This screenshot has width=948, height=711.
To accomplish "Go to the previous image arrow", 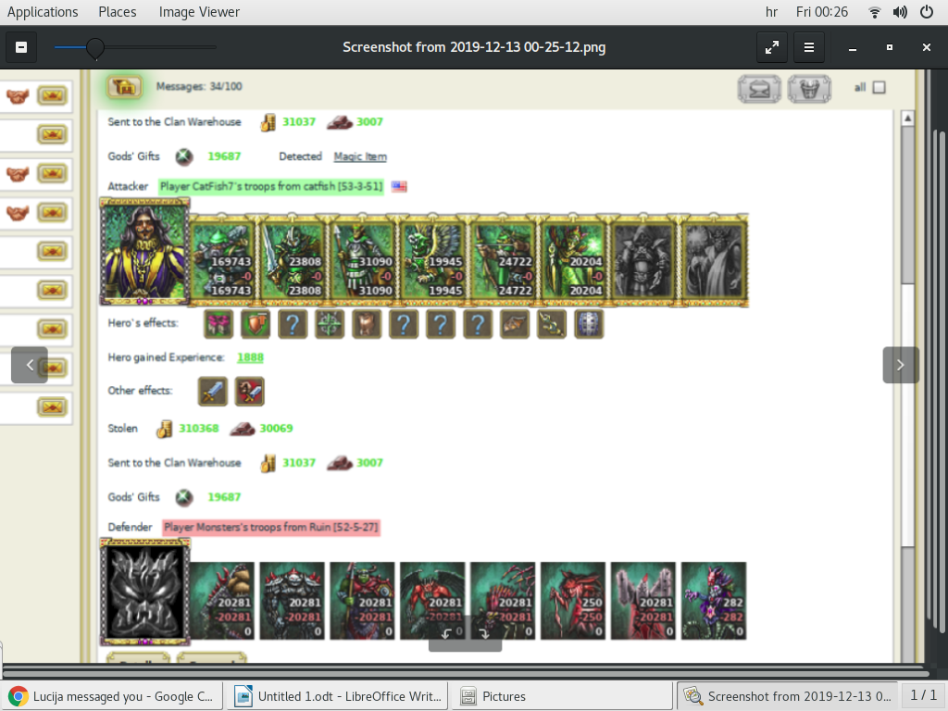I will (30, 365).
